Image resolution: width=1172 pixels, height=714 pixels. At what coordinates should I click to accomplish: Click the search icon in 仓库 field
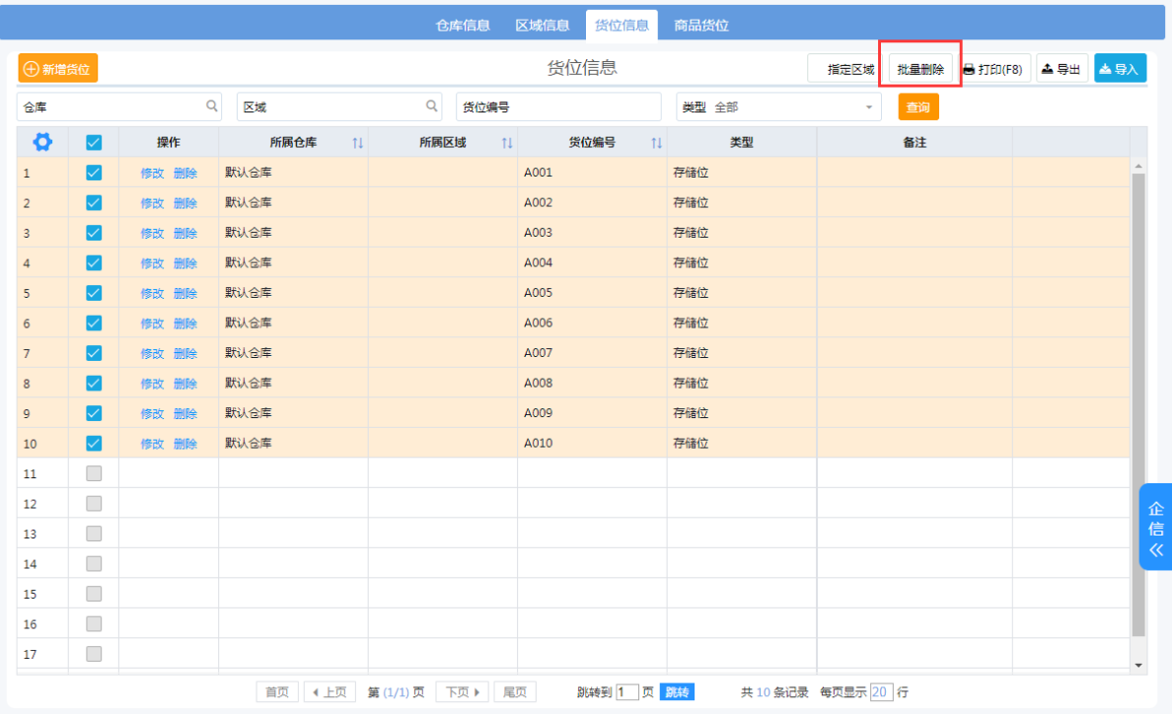pyautogui.click(x=211, y=107)
